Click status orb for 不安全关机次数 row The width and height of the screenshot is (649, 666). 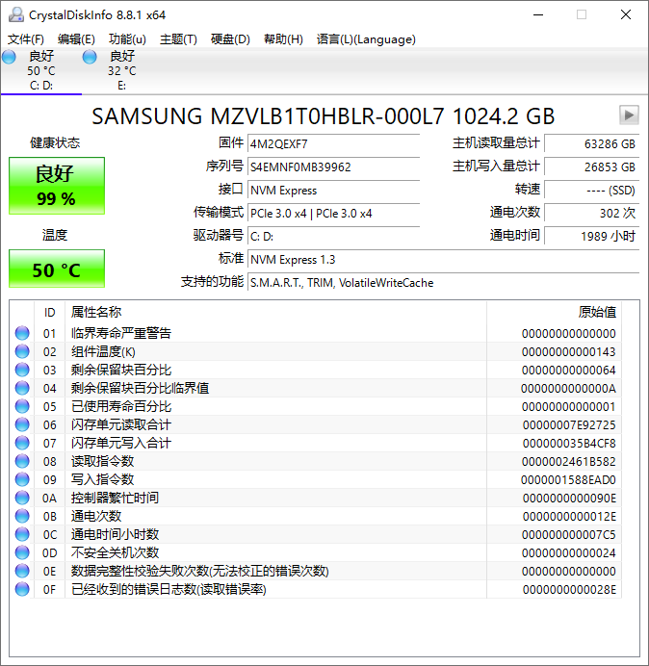coord(22,553)
